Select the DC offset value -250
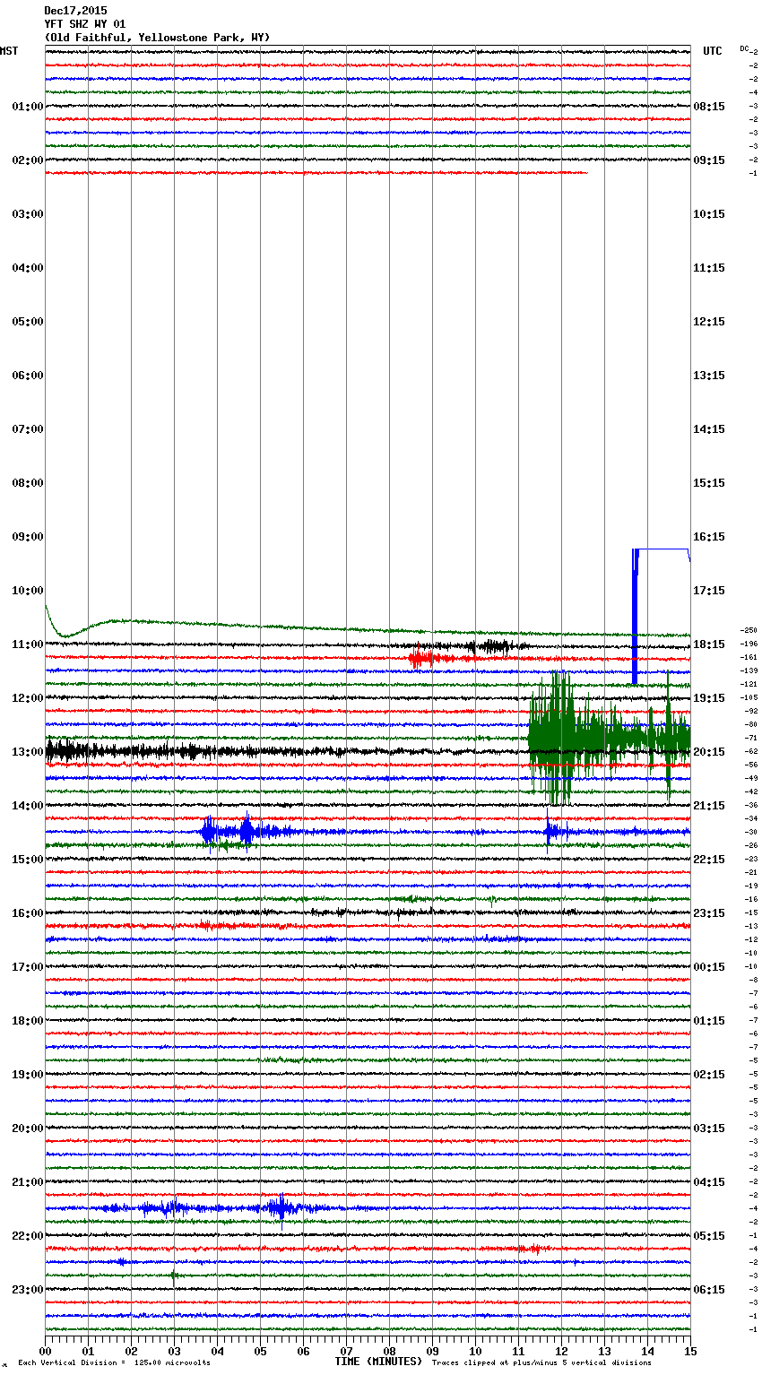 [749, 630]
